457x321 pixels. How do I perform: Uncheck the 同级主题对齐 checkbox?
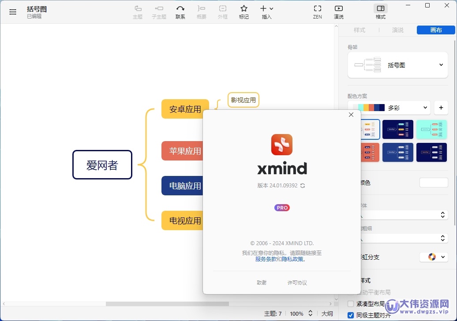click(351, 314)
